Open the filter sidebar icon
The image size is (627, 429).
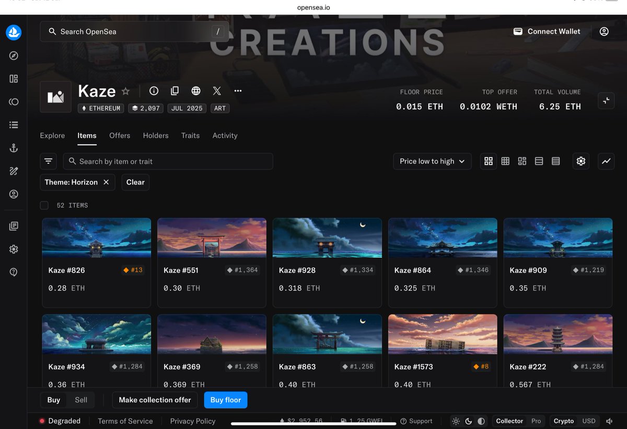point(48,161)
